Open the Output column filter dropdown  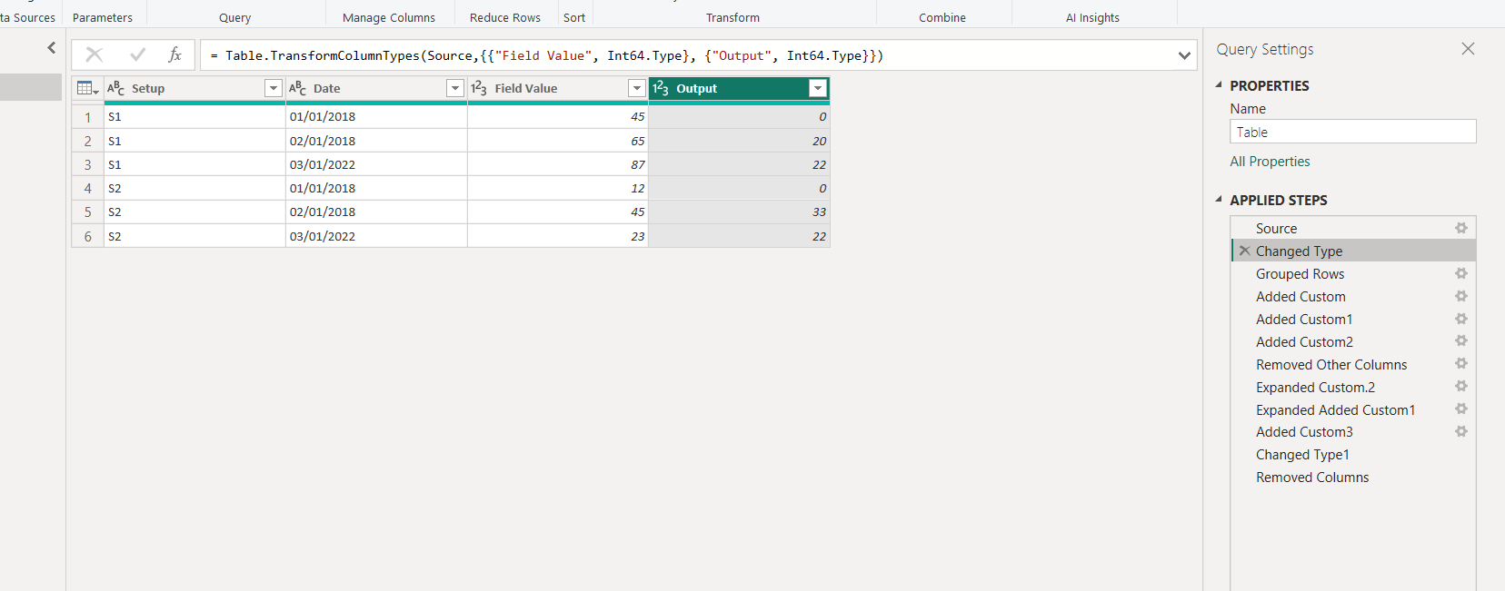(x=818, y=88)
